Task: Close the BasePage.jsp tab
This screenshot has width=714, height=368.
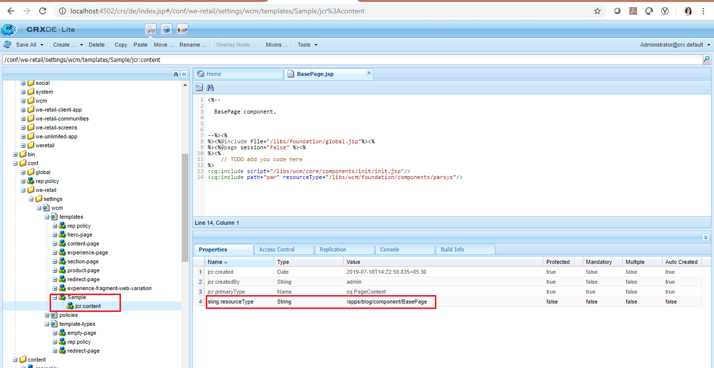Action: (369, 73)
